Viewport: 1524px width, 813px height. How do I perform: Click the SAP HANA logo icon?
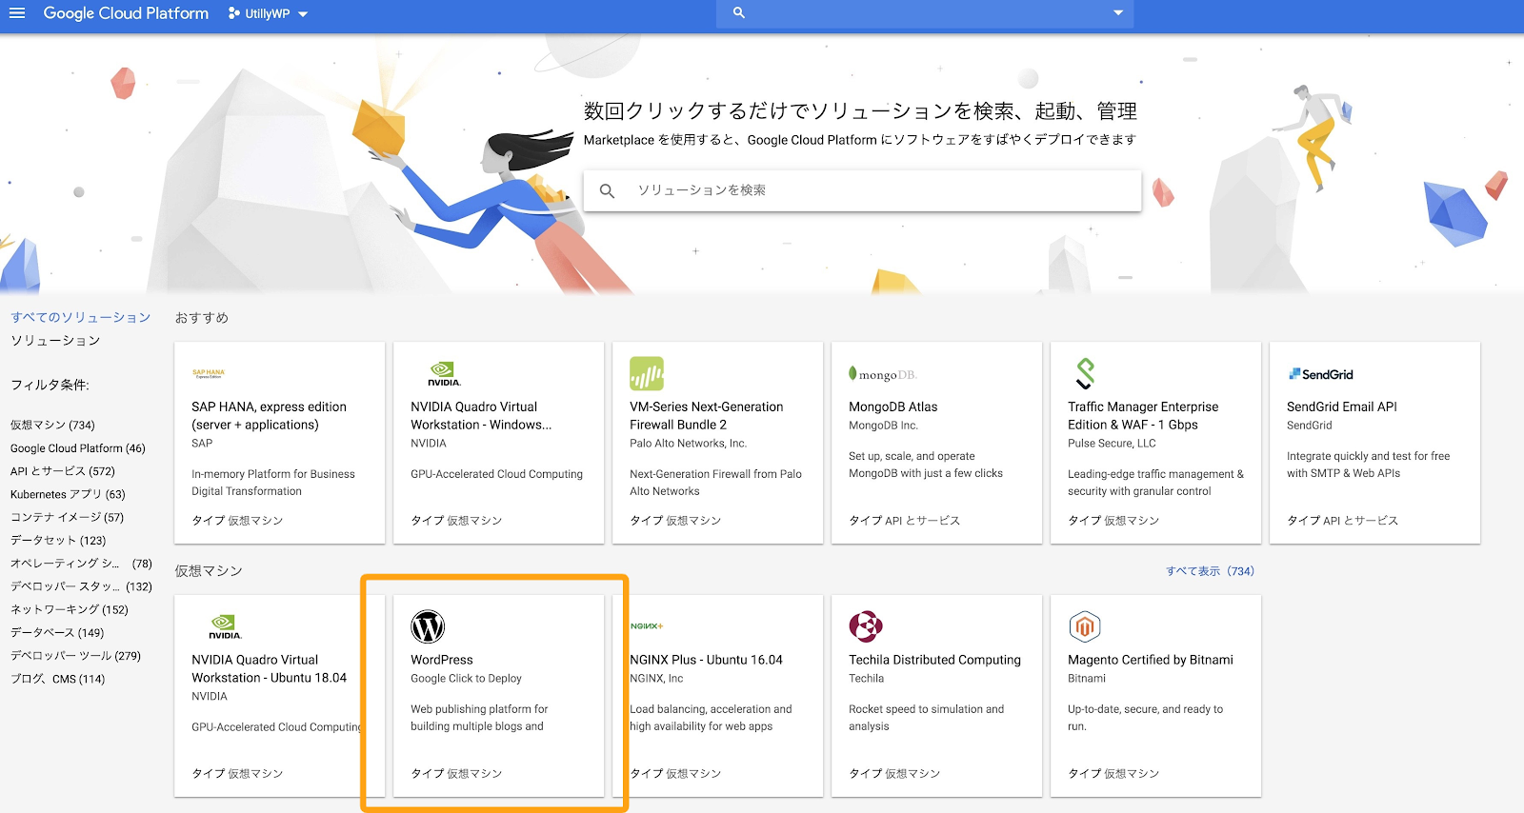point(209,374)
